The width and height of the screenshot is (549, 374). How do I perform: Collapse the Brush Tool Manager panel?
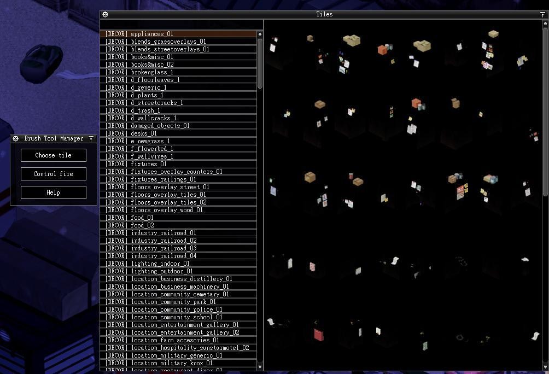click(91, 139)
